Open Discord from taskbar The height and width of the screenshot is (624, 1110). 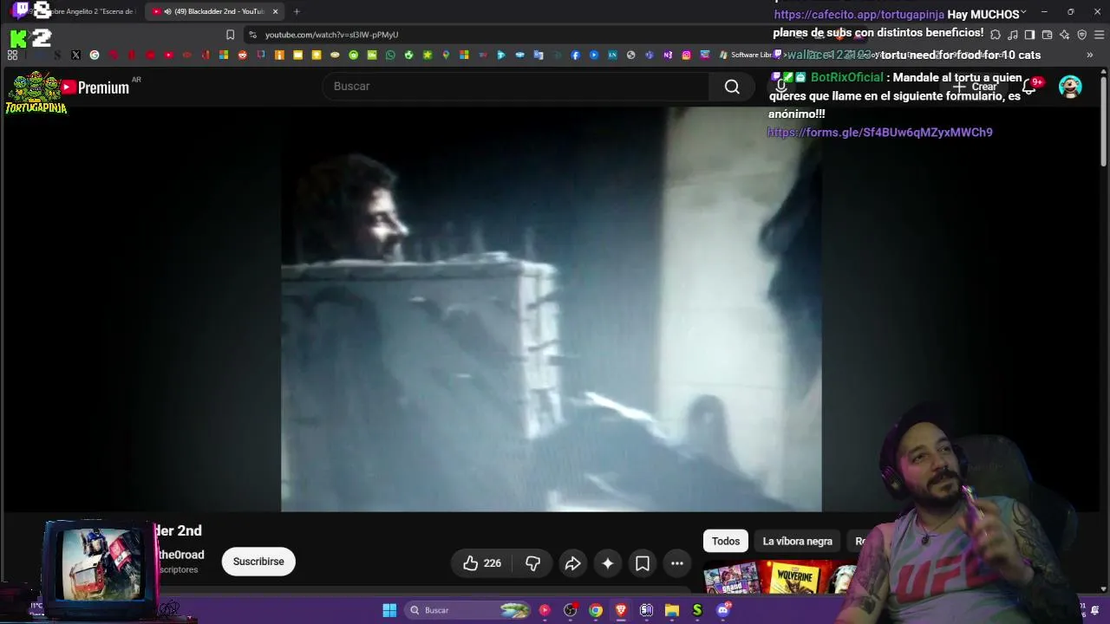(x=723, y=610)
